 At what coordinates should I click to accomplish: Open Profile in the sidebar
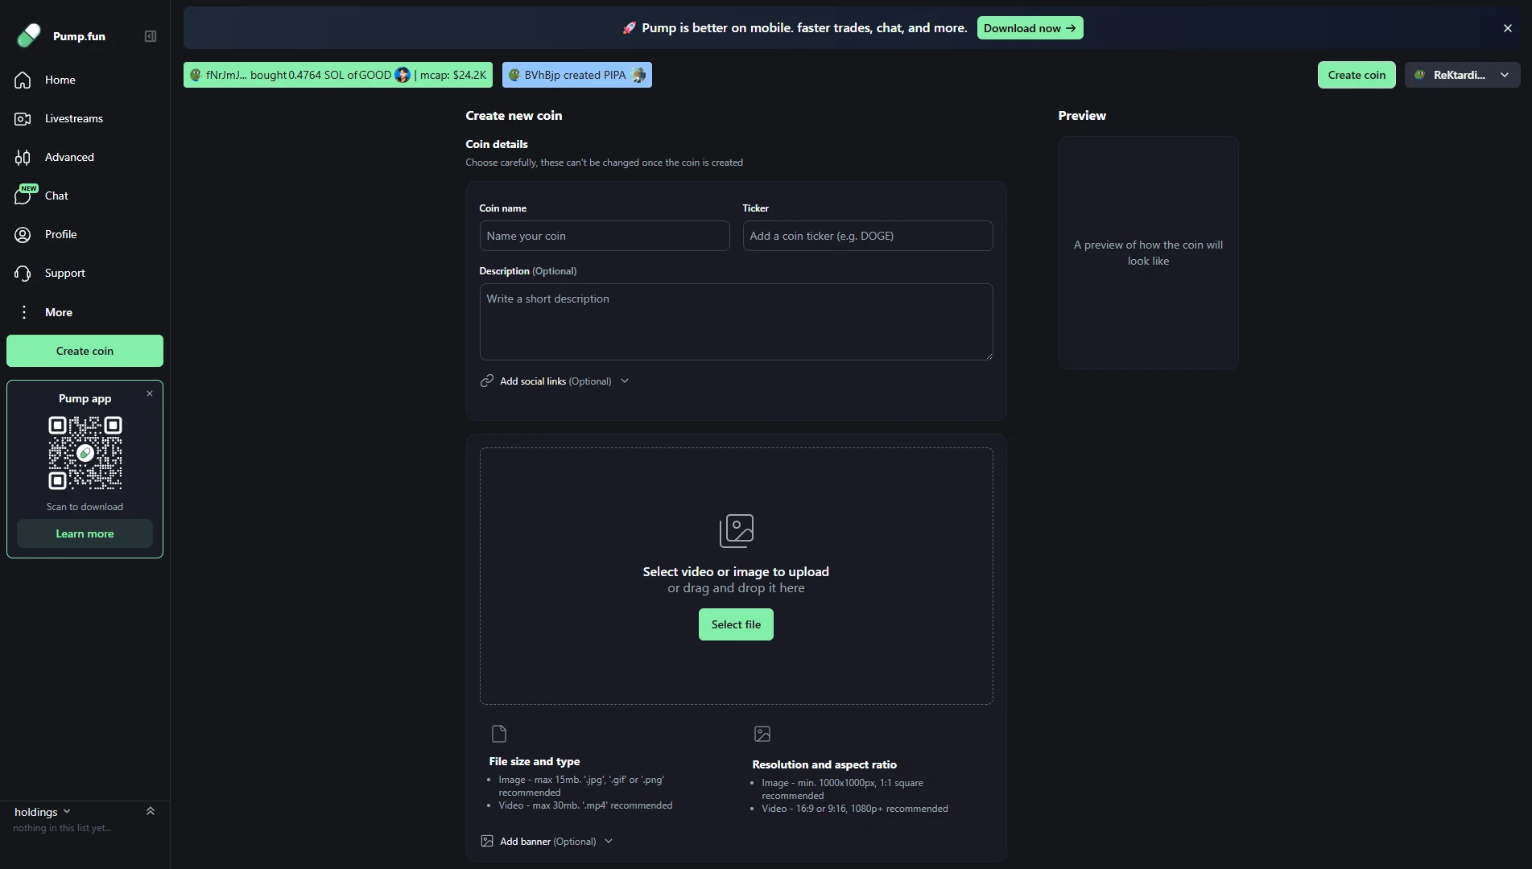85,234
